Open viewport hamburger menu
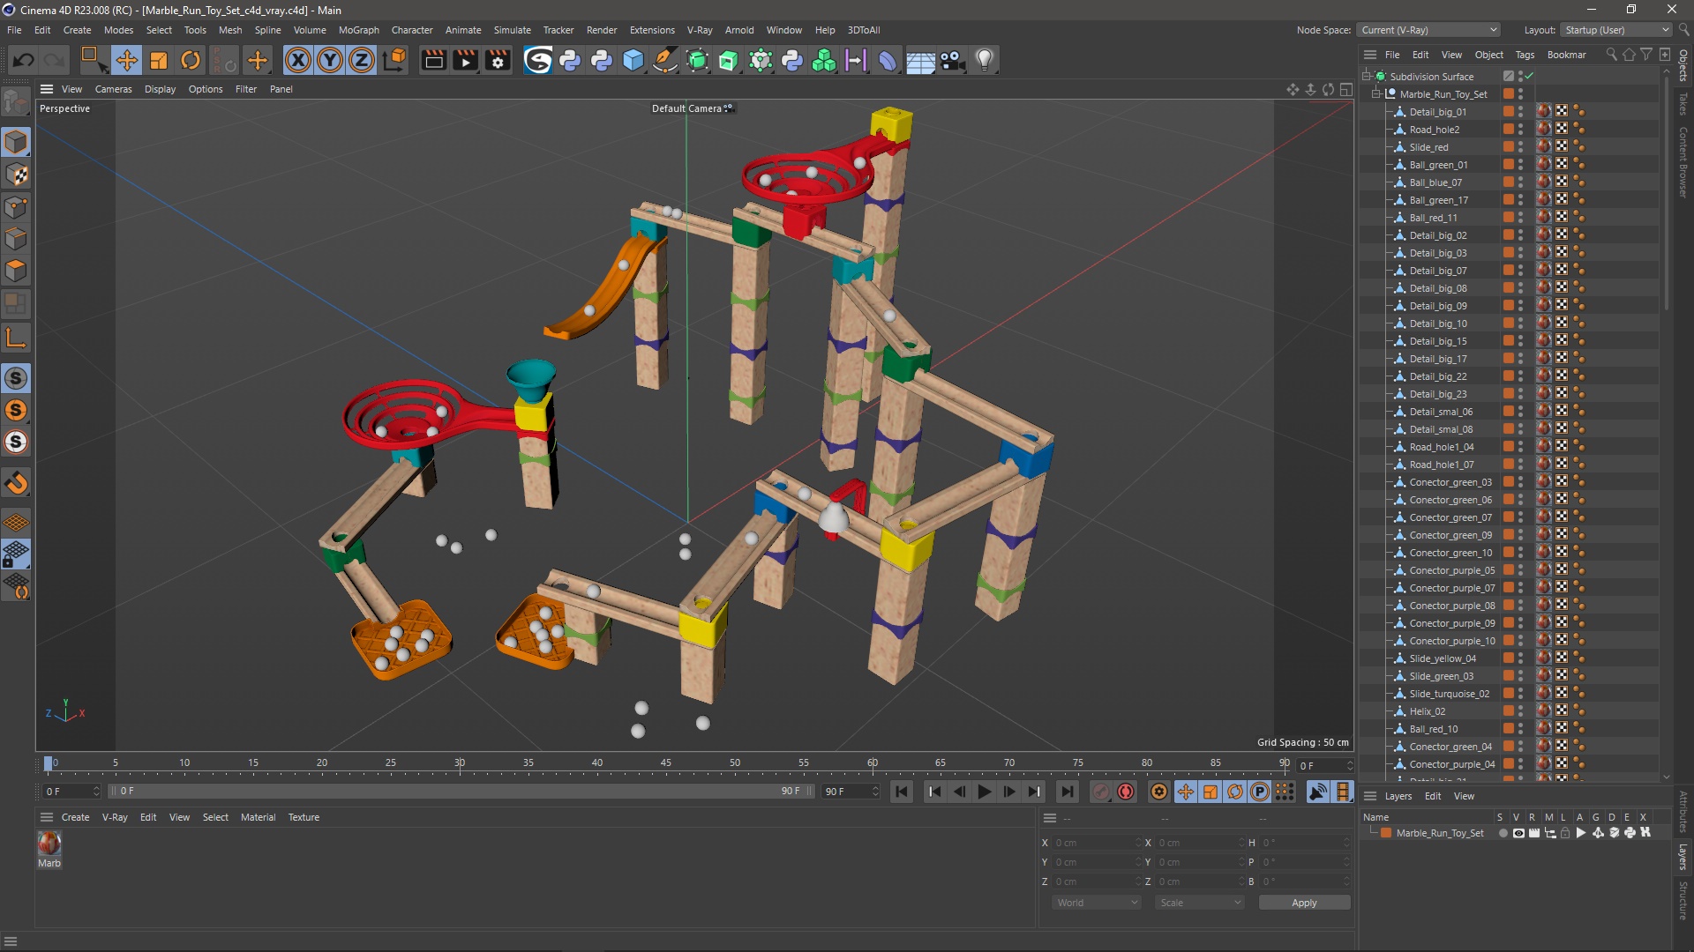Image resolution: width=1694 pixels, height=952 pixels. pos(47,89)
